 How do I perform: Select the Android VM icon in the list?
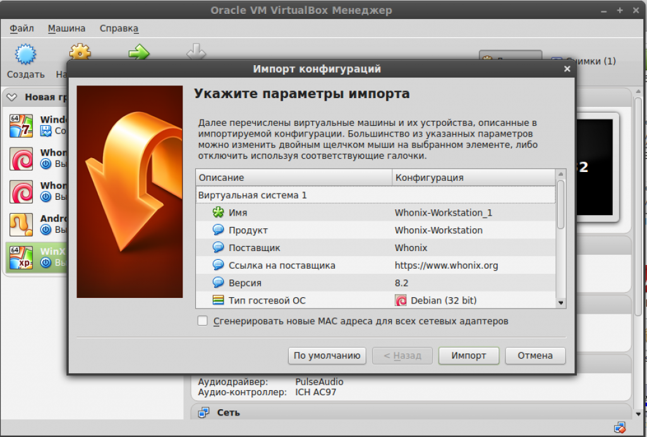point(21,225)
